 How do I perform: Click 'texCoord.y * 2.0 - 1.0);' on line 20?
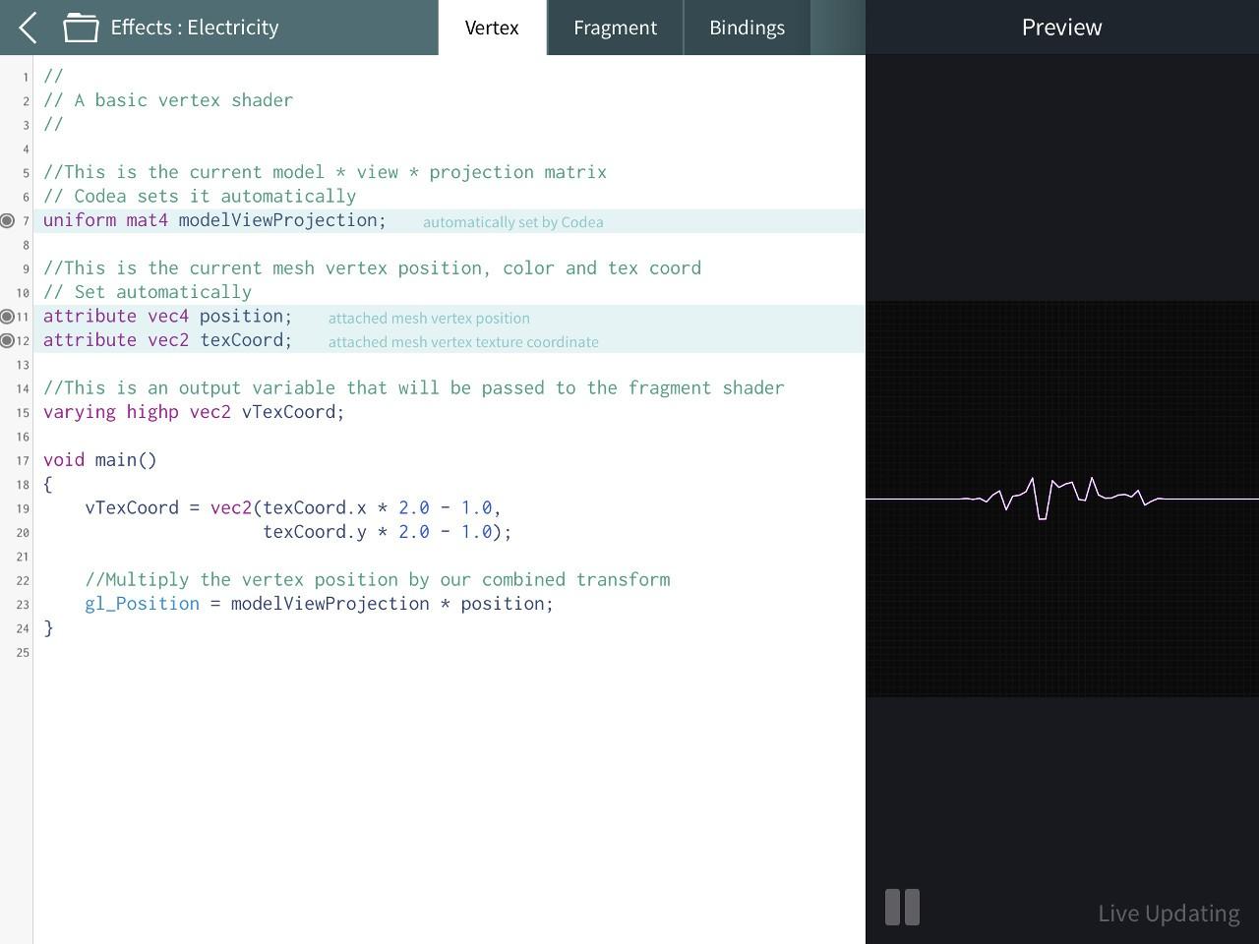click(x=388, y=532)
